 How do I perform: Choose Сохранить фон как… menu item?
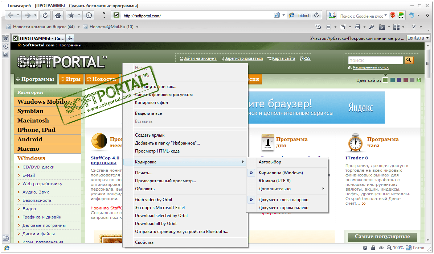185,87
